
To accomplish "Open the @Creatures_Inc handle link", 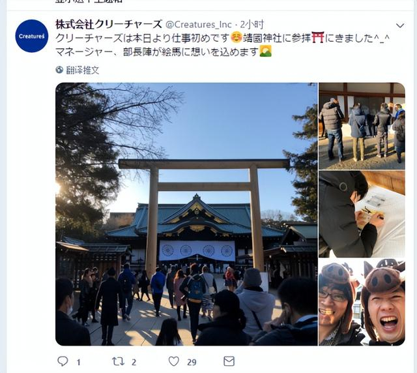I will 199,25.
